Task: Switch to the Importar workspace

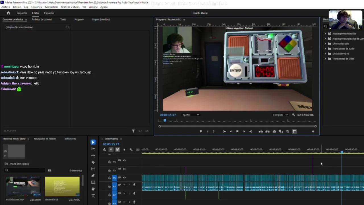Action: click(22, 13)
